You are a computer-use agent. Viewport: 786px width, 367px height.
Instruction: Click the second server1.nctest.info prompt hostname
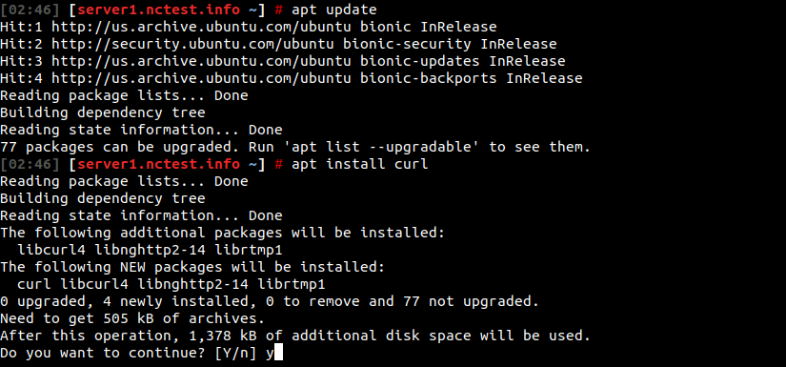click(158, 164)
